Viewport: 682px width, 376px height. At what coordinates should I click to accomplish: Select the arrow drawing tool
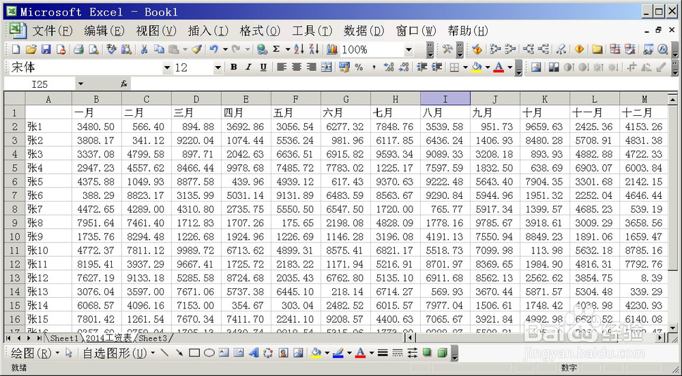click(x=179, y=353)
